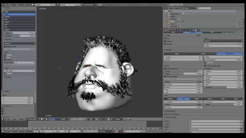Click the info editor type icon top-left
The height and width of the screenshot is (138, 246).
click(3, 5)
